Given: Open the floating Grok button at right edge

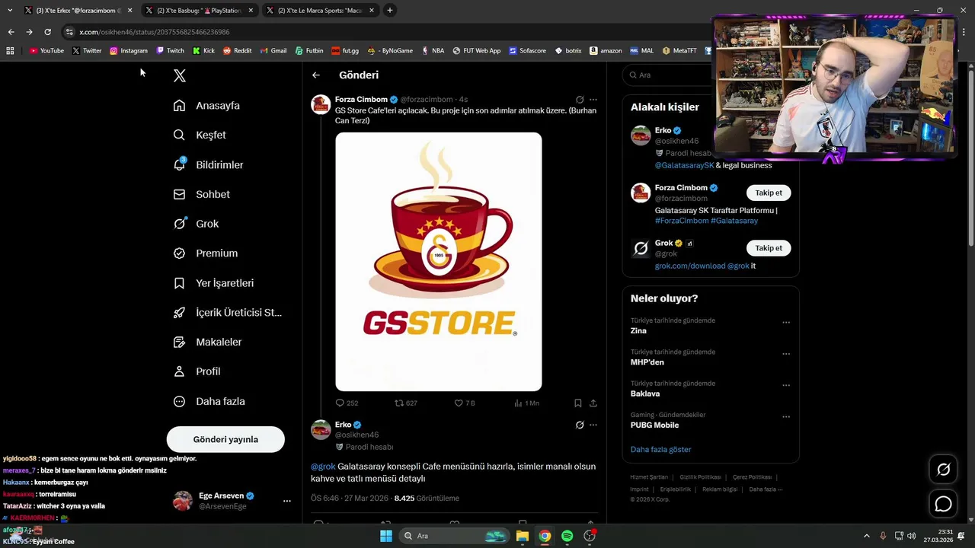Looking at the screenshot, I should coord(943,470).
